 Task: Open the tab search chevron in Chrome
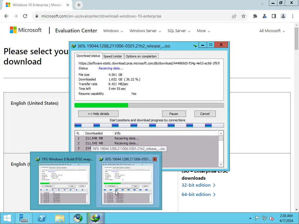pos(262,3)
